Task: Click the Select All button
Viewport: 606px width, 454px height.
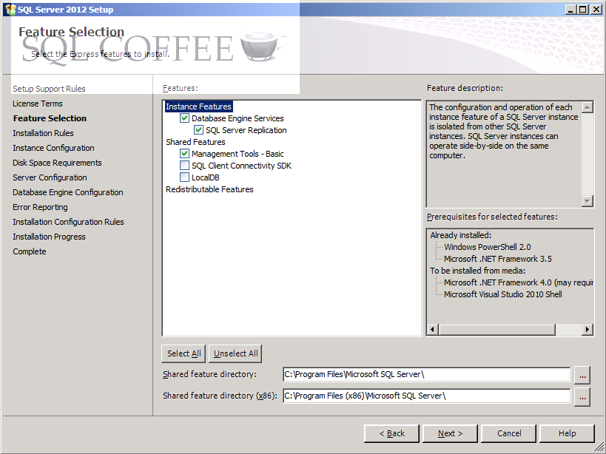Action: point(184,353)
